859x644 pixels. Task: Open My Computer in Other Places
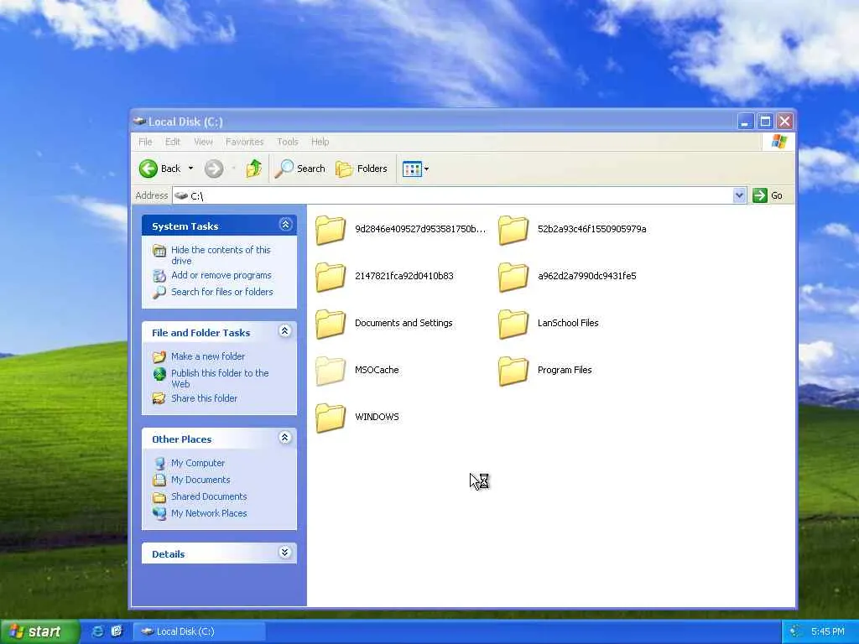(x=198, y=463)
